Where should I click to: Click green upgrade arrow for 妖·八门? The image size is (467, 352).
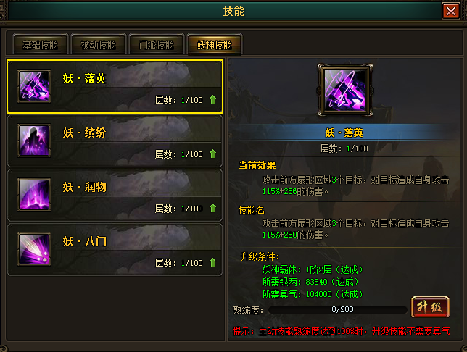click(x=212, y=262)
